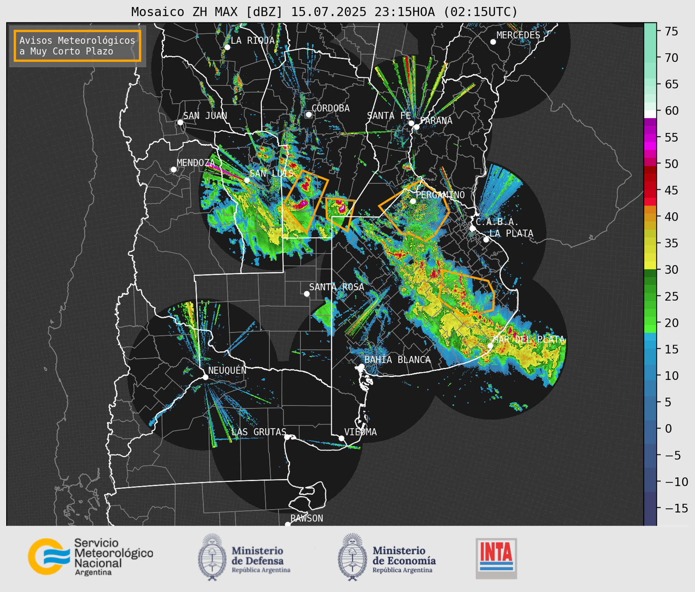The width and height of the screenshot is (695, 592).
Task: Click the dark −15 dBZ colorbar band
Action: click(650, 508)
